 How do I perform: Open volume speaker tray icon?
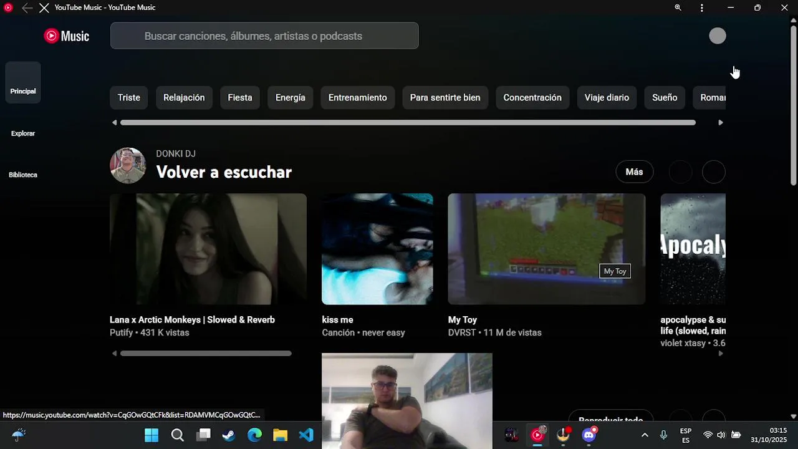[721, 435]
